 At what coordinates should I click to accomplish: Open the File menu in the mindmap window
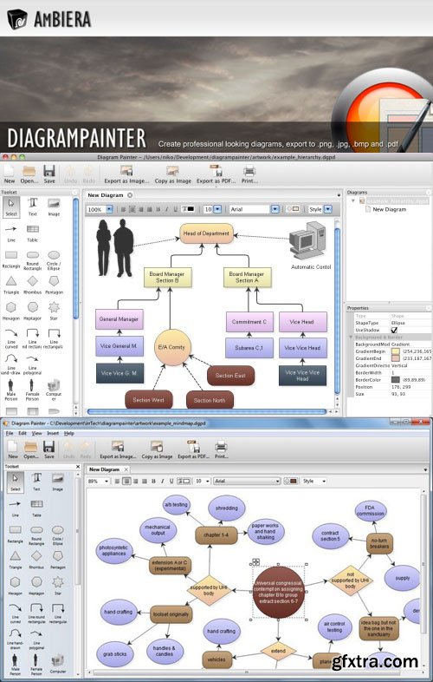pos(10,433)
